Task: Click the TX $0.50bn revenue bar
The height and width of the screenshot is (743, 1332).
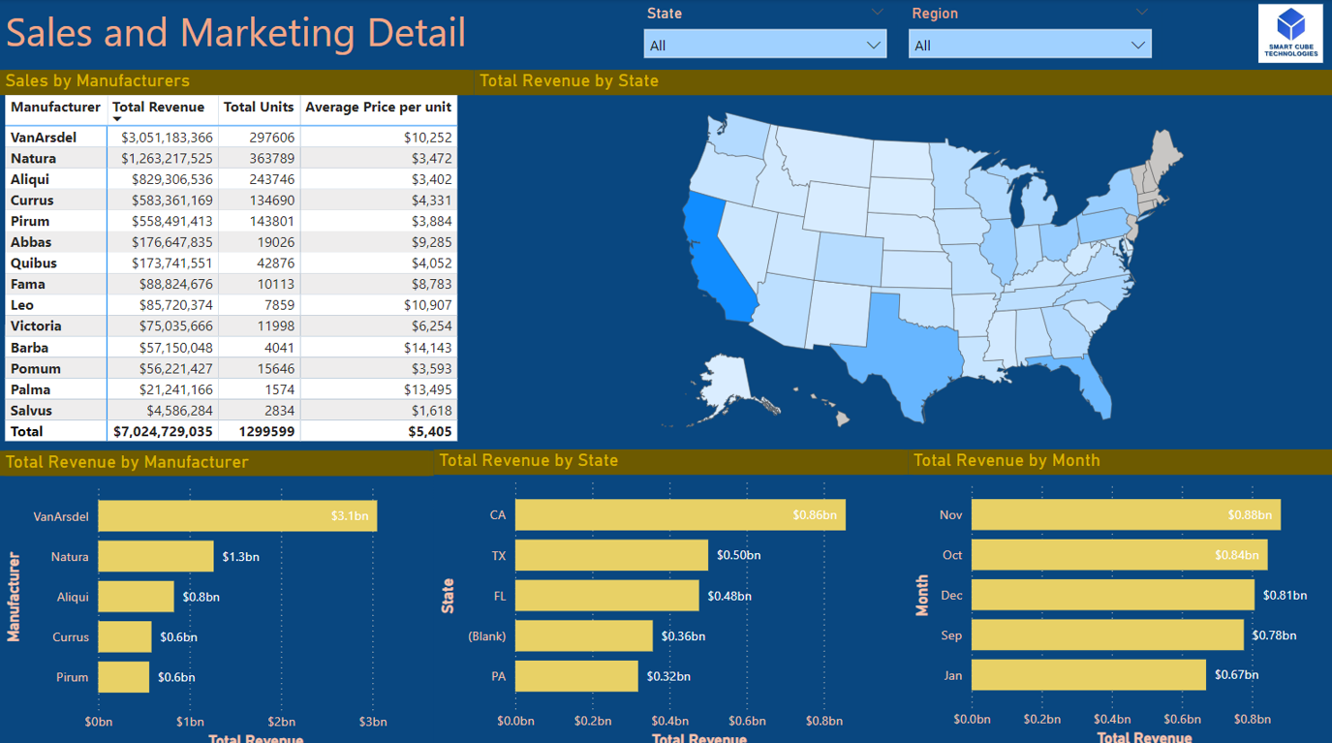Action: 611,556
